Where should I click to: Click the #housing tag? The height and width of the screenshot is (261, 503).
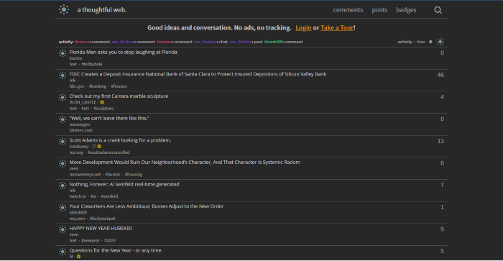tap(134, 175)
